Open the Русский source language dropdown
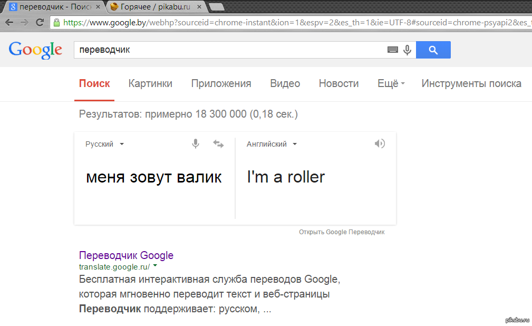Screen dimensions: 532x326 [x=104, y=144]
